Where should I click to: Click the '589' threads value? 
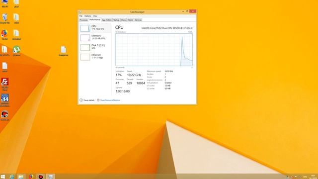129,83
